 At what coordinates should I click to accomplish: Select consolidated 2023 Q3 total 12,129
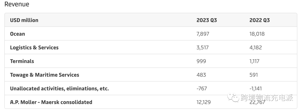tap(203, 102)
